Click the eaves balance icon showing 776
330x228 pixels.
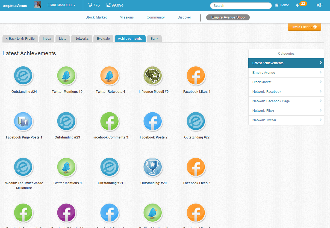(x=90, y=5)
